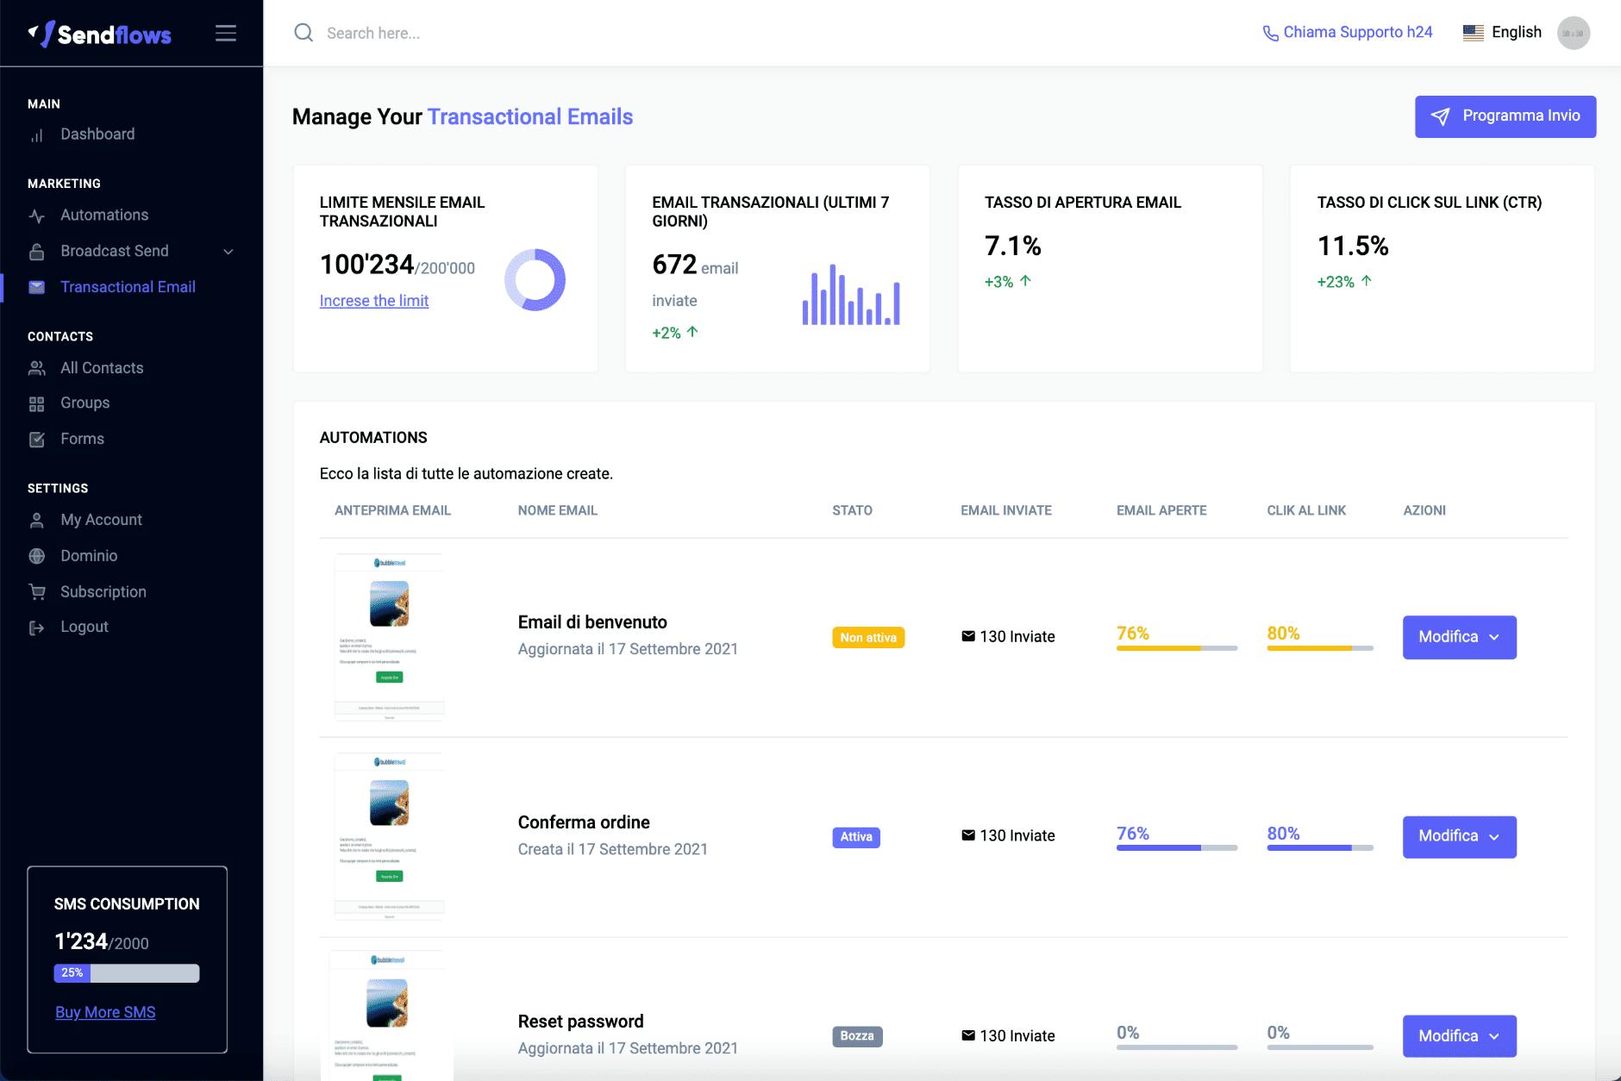Click the Automations pulse icon
This screenshot has height=1081, width=1621.
[37, 216]
